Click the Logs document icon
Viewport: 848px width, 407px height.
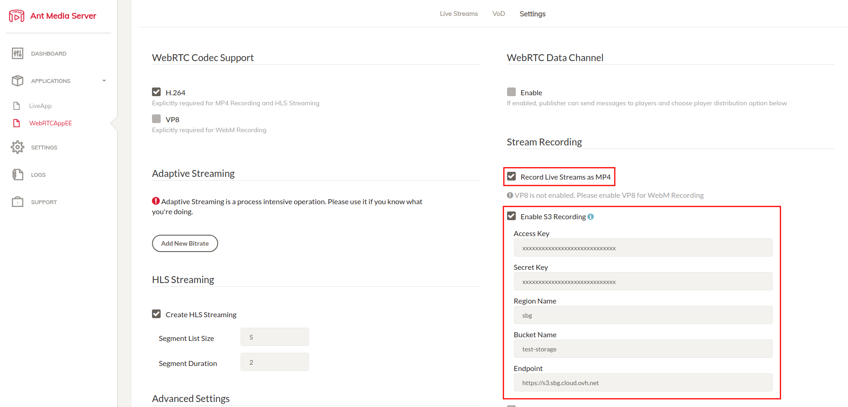coord(17,175)
